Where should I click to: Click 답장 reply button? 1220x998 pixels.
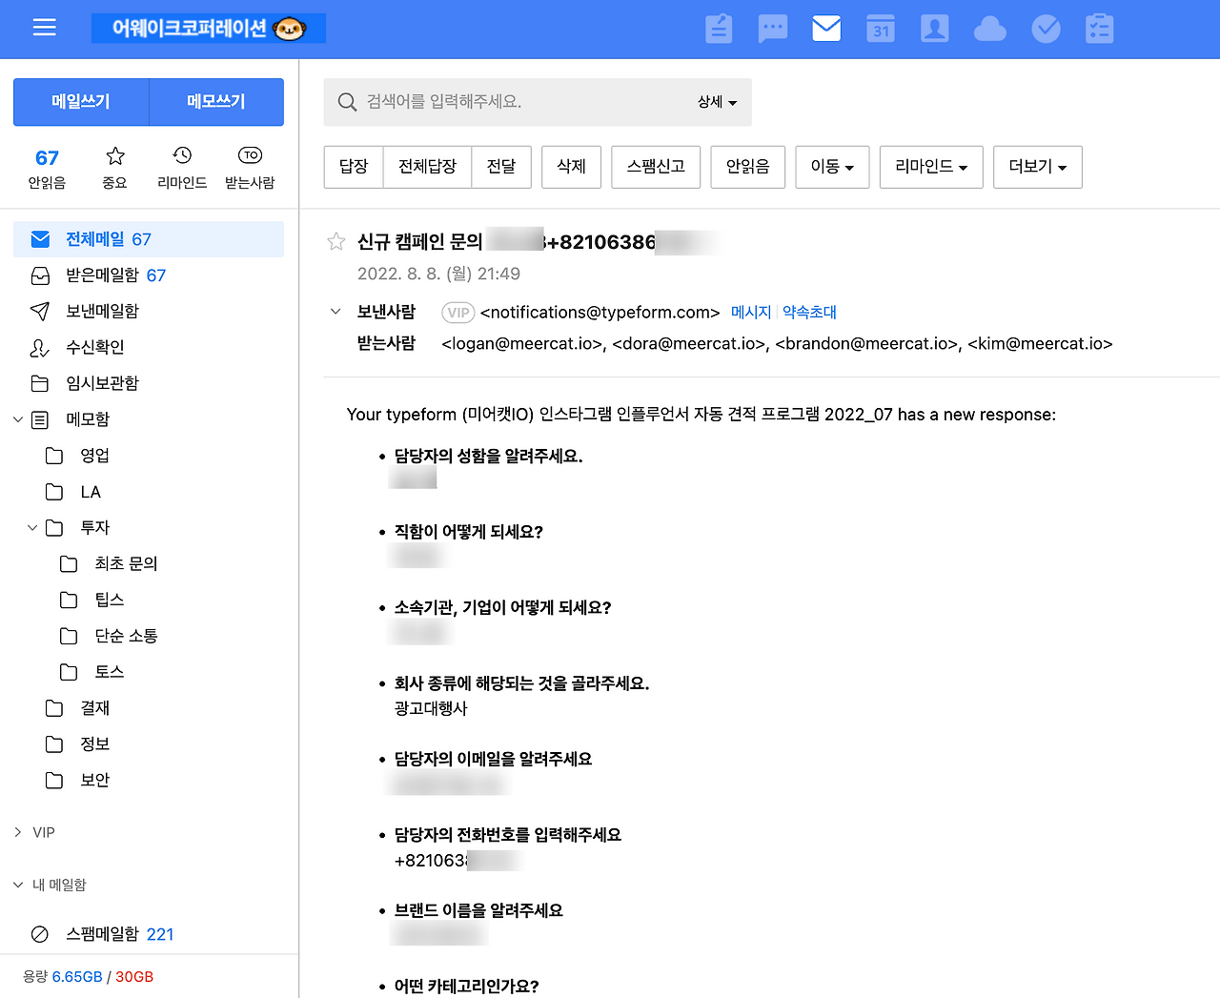point(354,167)
